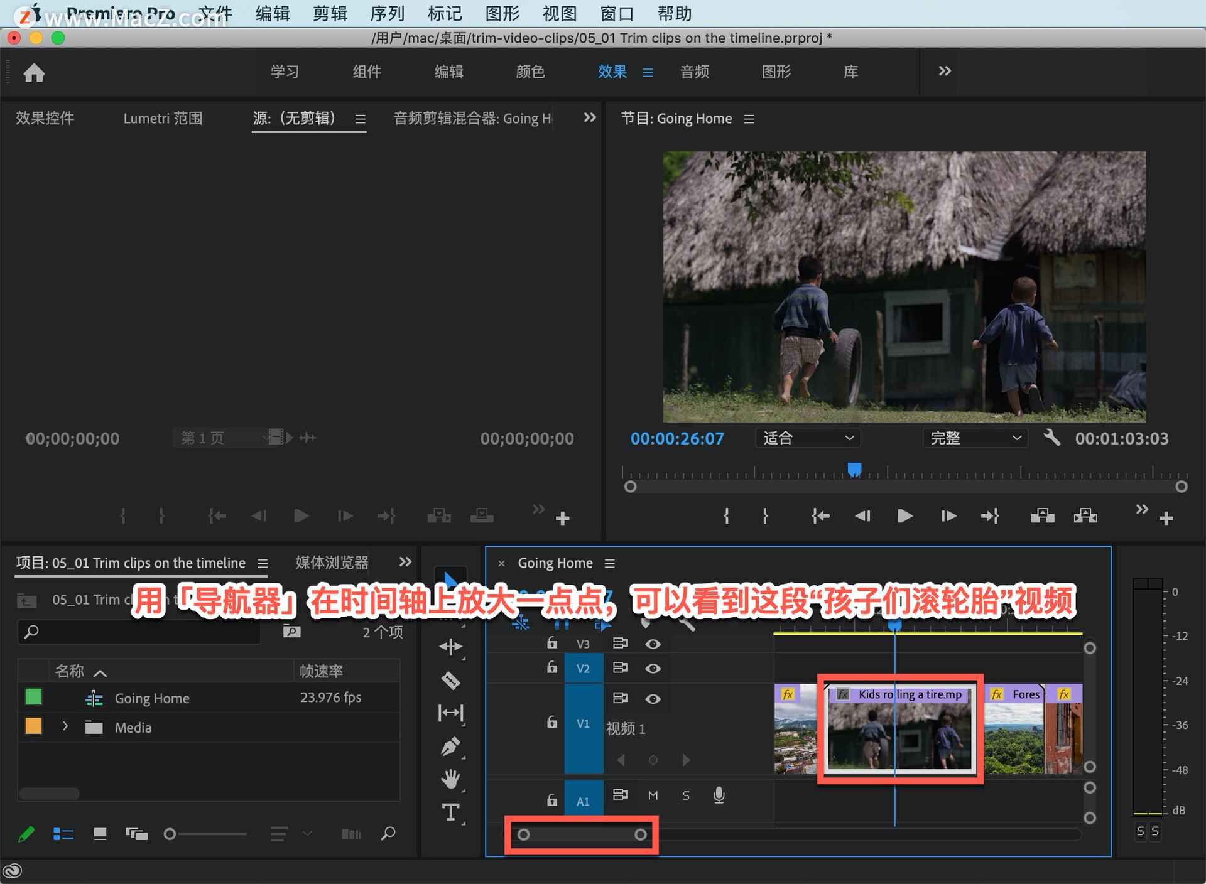Toggle lock on V1 track
Viewport: 1206px width, 884px height.
pos(551,722)
